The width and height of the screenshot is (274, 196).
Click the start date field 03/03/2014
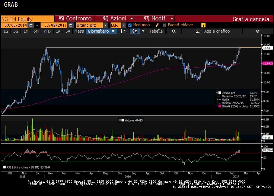tap(16, 25)
